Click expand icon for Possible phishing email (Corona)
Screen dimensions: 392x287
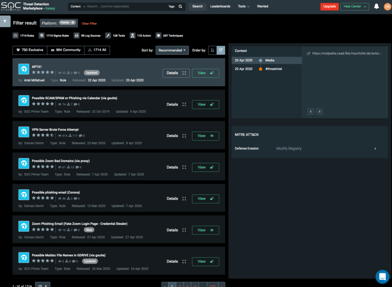point(184,199)
